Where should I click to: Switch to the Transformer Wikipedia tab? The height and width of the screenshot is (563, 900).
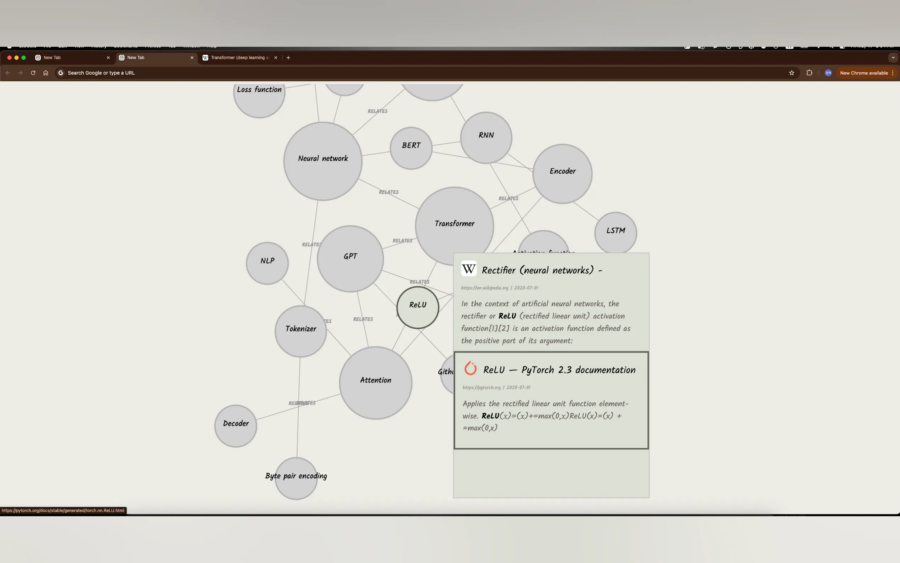point(238,58)
